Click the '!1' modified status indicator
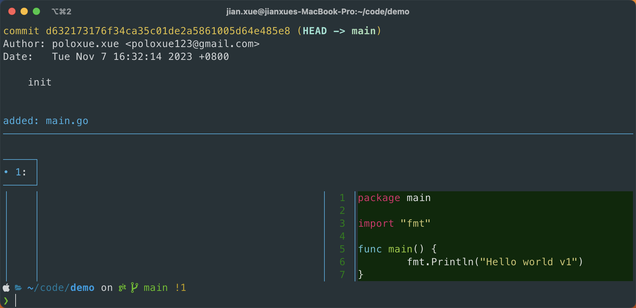Viewport: 636px width, 308px height. pyautogui.click(x=180, y=288)
